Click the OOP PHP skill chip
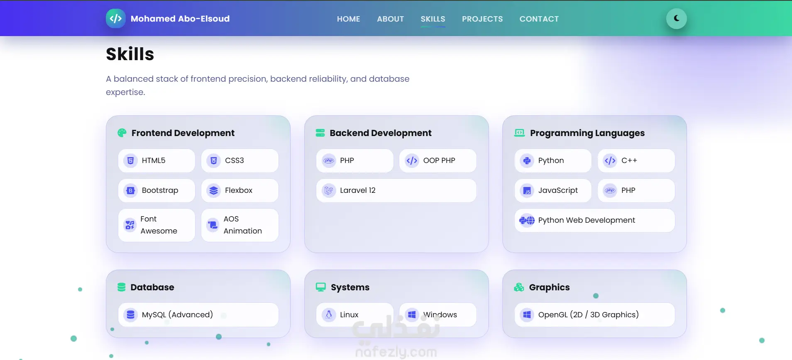 click(x=438, y=161)
